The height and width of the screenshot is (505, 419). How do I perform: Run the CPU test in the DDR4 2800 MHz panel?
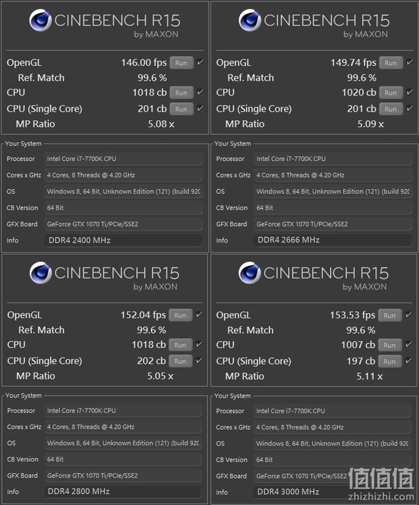click(181, 345)
